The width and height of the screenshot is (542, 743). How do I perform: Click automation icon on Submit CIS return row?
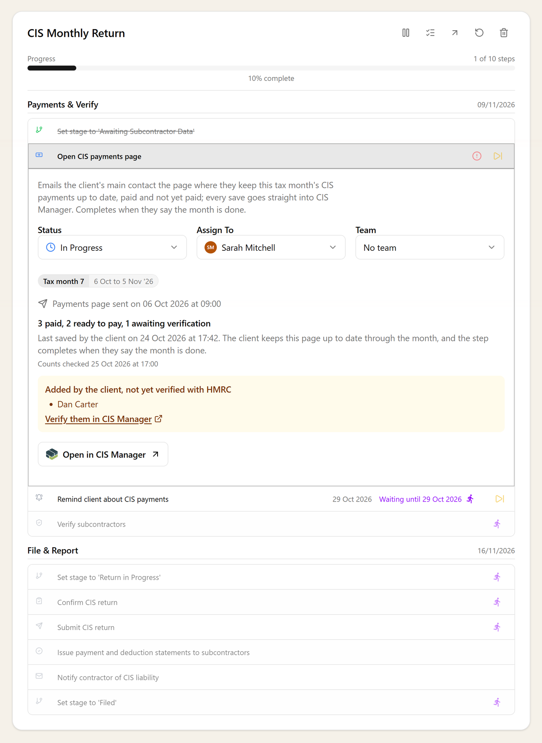click(x=497, y=627)
